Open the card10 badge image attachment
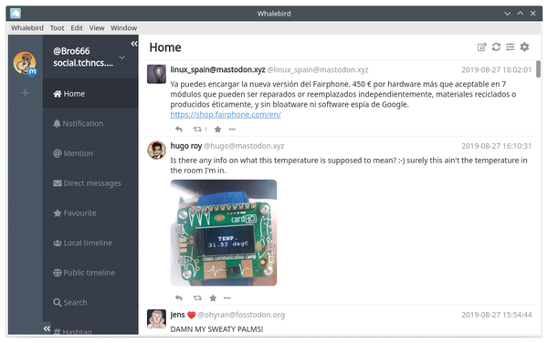Viewport: 548px width, 343px height. pos(224,233)
